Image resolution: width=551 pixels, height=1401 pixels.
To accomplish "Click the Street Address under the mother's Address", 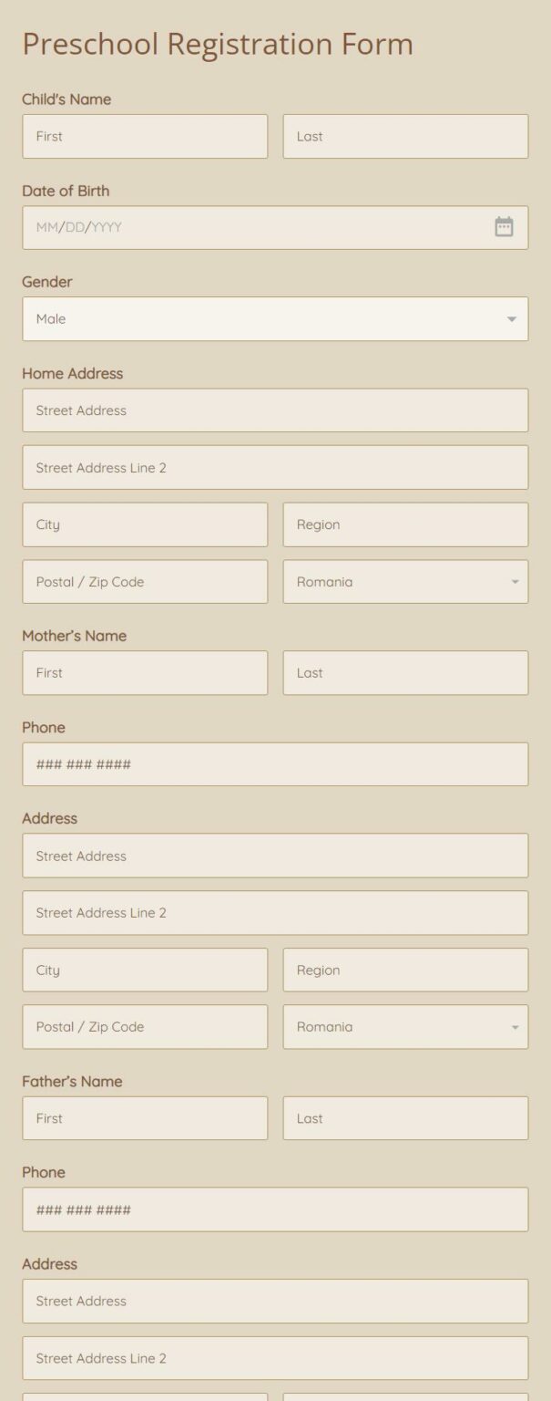I will tap(275, 856).
